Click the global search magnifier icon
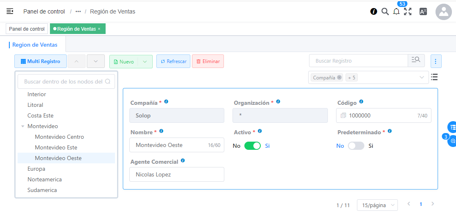 pos(385,11)
